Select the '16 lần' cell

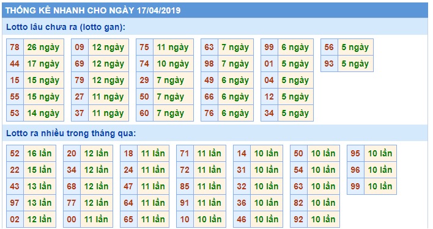click(40, 153)
